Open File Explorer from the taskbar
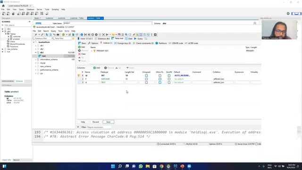 click(x=148, y=166)
